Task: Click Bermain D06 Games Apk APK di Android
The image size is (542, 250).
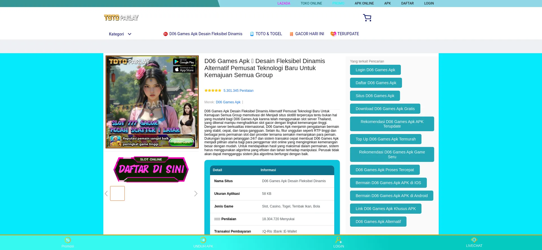Action: 392,196
